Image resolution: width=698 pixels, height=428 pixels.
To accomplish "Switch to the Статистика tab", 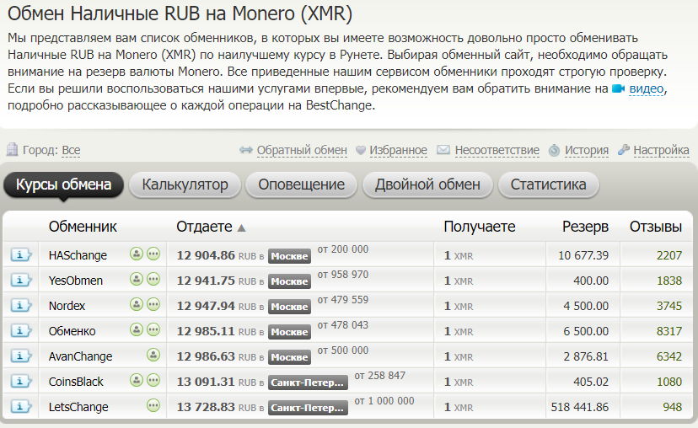I will coord(548,185).
